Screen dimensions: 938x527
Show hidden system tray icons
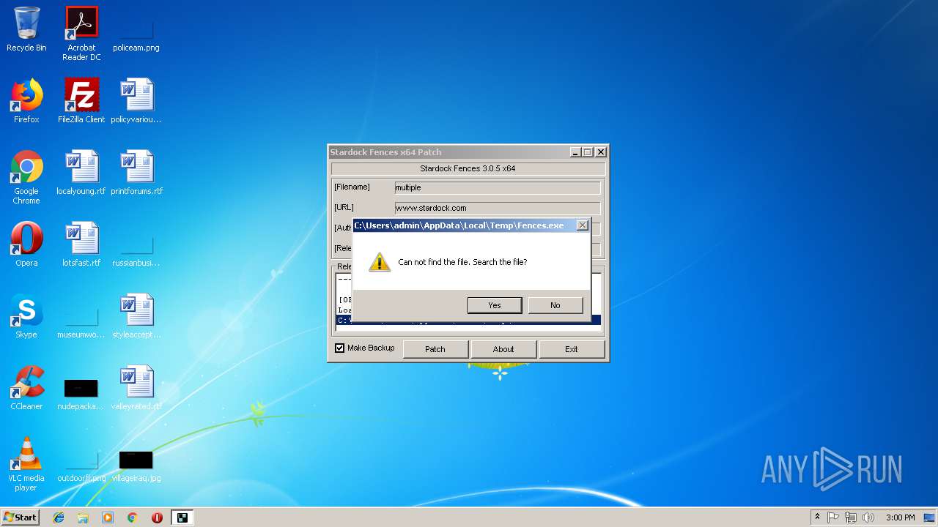(817, 517)
